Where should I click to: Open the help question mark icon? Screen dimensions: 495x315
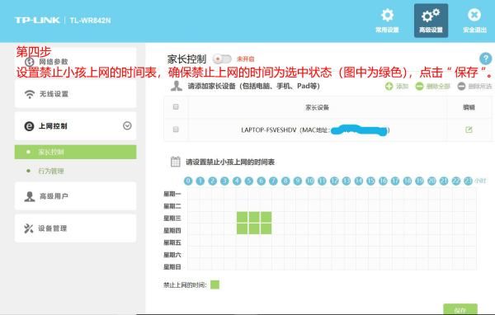486,59
